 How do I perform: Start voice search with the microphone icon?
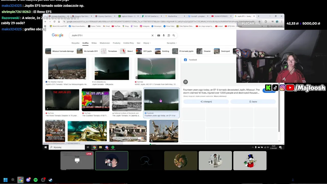pos(164,36)
